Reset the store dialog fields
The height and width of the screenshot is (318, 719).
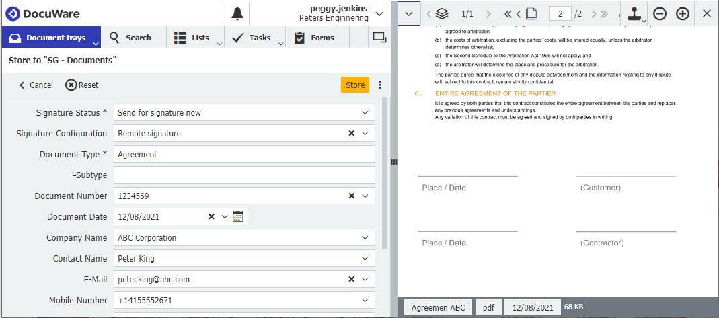pyautogui.click(x=82, y=85)
